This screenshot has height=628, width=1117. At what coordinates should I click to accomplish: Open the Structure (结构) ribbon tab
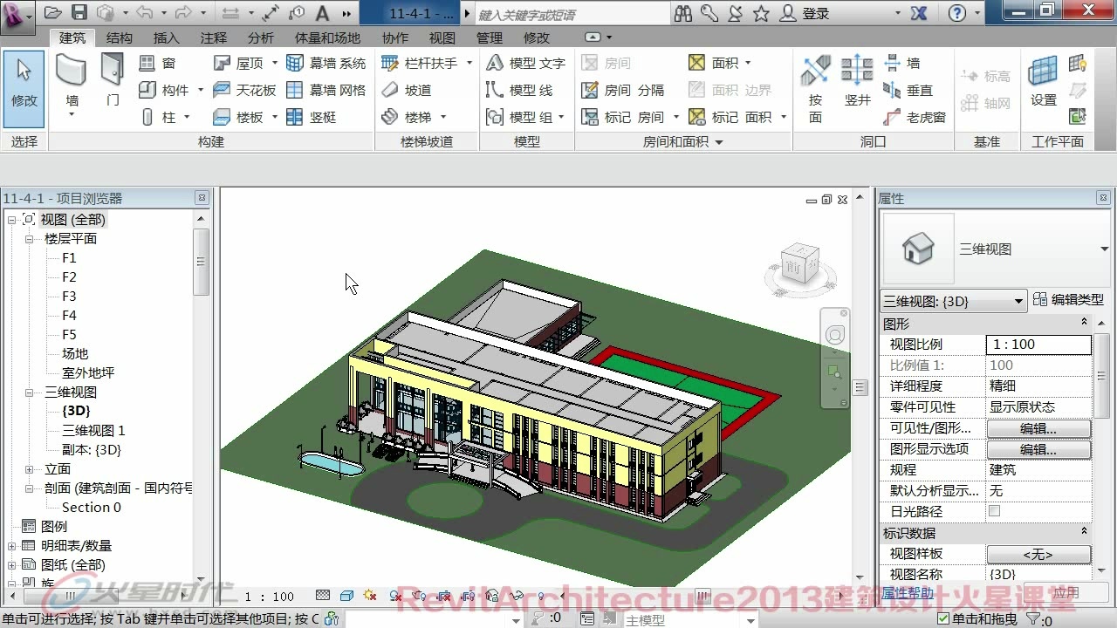pyautogui.click(x=120, y=38)
